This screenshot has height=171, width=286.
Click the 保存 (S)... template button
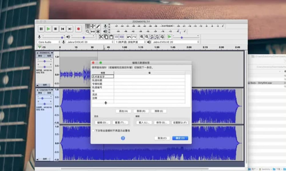click(162, 122)
